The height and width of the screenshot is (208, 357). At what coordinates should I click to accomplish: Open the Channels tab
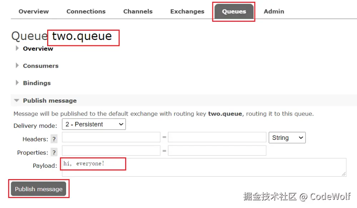(x=138, y=11)
